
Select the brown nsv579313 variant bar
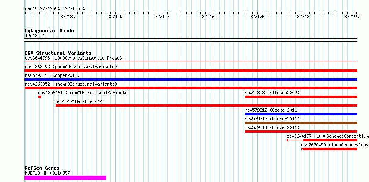pyautogui.click(x=301, y=123)
